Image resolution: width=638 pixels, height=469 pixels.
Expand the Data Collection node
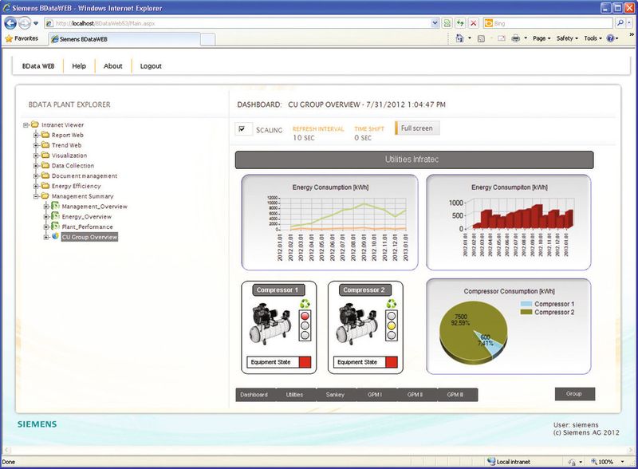coord(36,165)
